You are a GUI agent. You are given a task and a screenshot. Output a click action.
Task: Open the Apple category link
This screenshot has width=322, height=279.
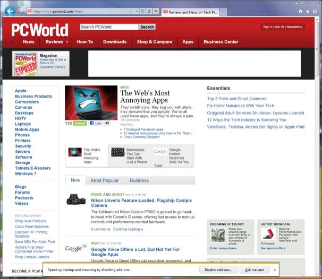(21, 91)
